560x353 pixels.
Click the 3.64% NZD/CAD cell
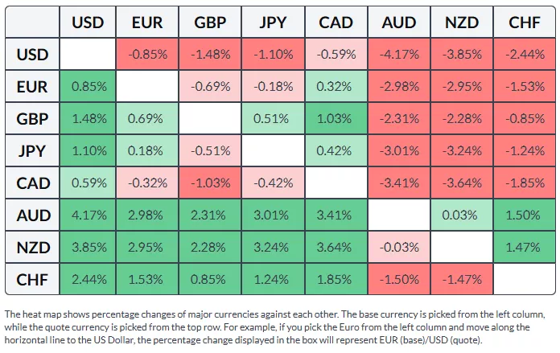tap(336, 248)
